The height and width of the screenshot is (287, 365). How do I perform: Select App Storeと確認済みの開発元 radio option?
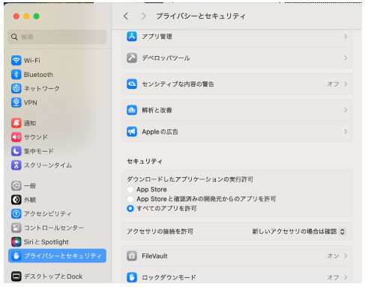point(130,199)
